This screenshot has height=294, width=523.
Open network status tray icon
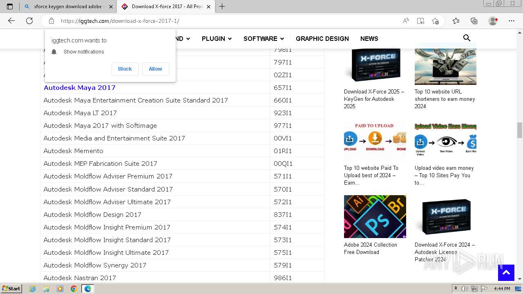tap(475, 289)
